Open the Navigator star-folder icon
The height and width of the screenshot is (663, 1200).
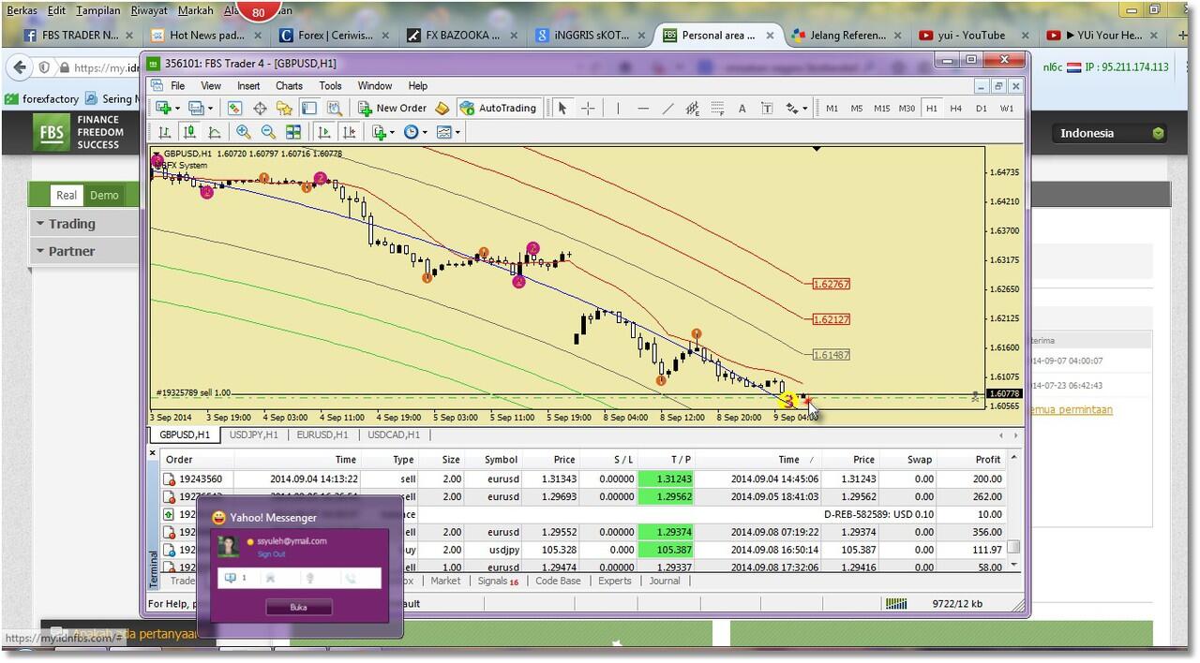point(284,108)
